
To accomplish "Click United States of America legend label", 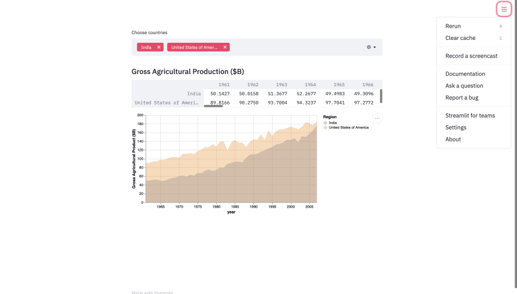I will (348, 127).
